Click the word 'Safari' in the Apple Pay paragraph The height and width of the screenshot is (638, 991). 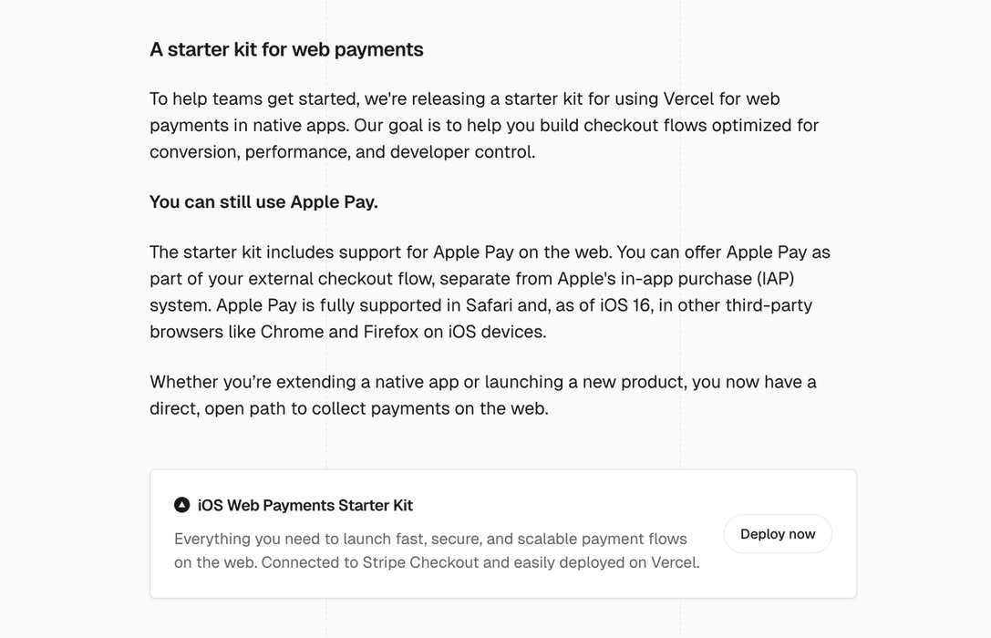pos(491,304)
